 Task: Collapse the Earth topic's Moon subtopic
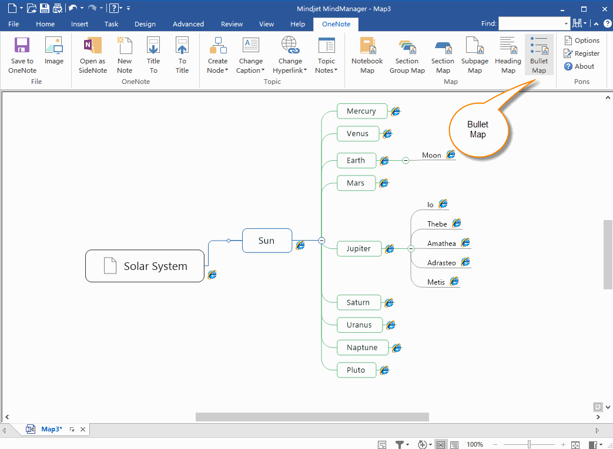406,160
